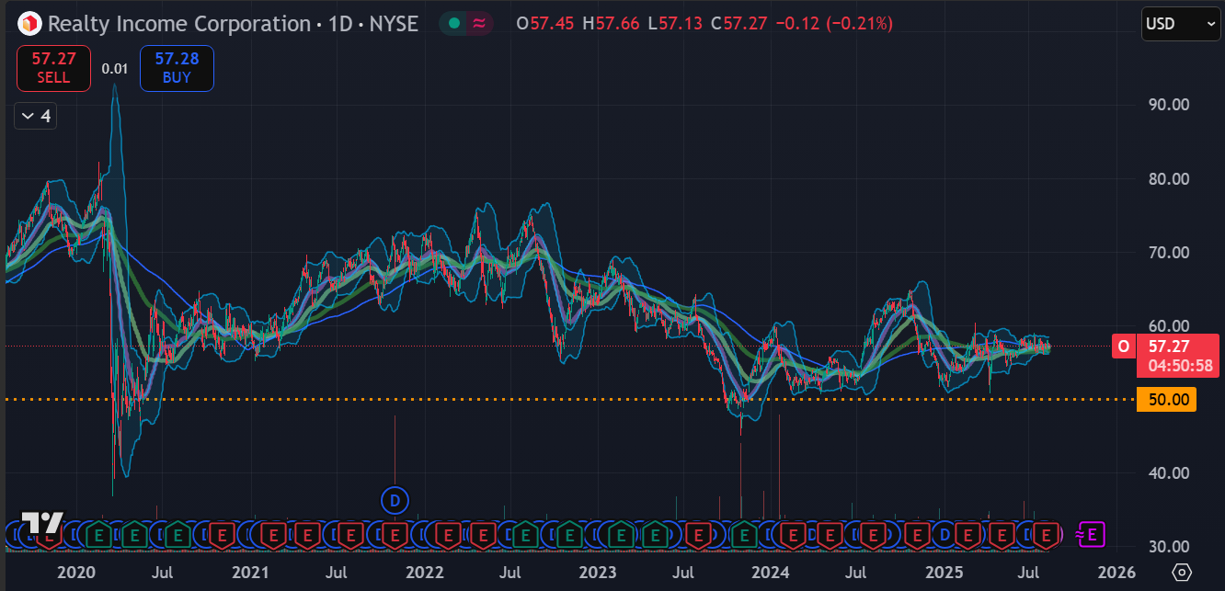Click the 2022 label on time axis
1225x591 pixels.
424,573
